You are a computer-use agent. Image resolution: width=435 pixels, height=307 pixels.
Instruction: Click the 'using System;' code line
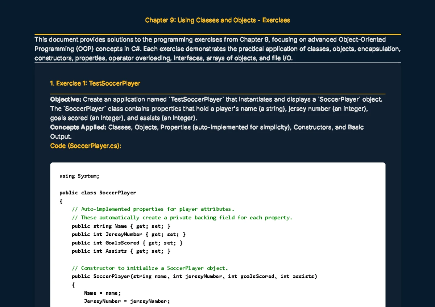79,176
